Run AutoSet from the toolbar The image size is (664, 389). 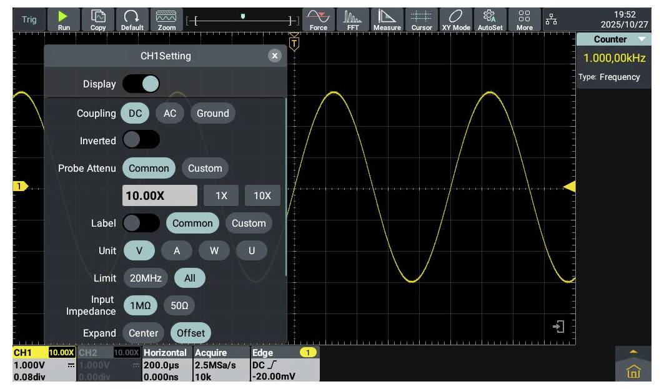(x=490, y=19)
